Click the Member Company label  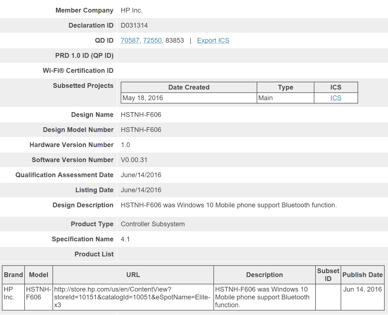pyautogui.click(x=85, y=10)
